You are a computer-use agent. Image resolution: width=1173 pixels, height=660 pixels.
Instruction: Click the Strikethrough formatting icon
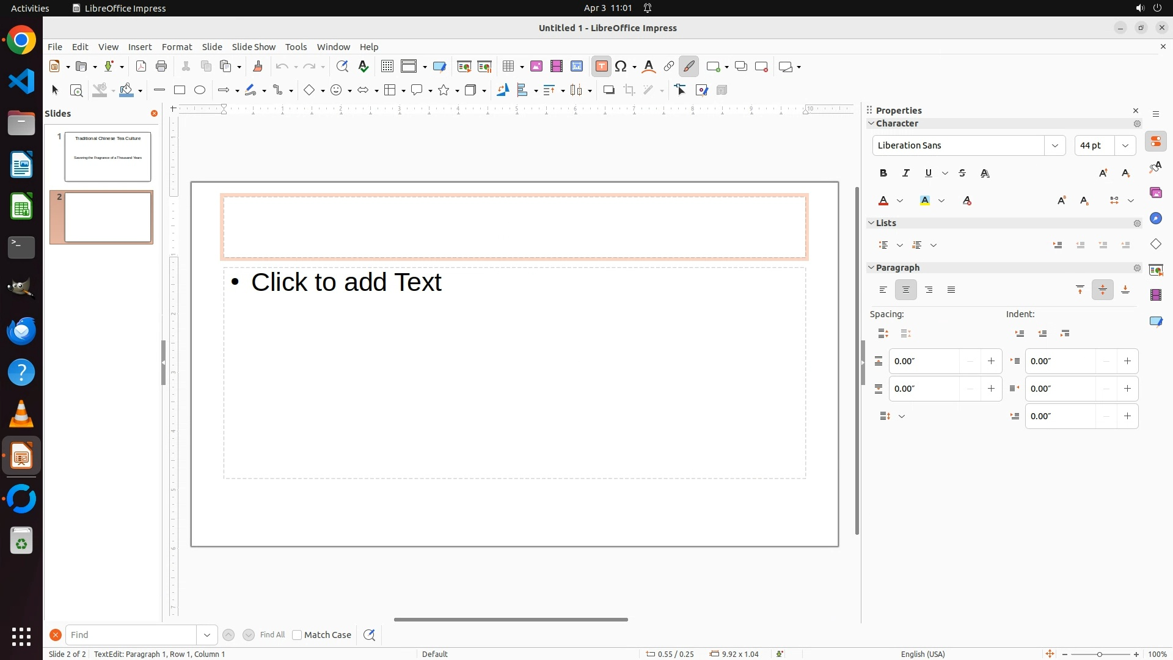click(962, 174)
